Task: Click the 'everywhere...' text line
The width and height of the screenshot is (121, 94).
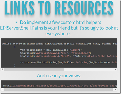Action: click(59, 34)
